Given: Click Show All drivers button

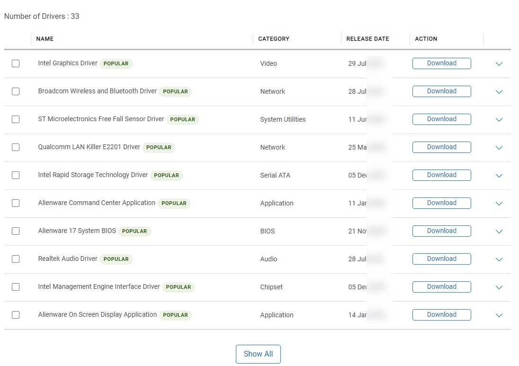Looking at the screenshot, I should [x=258, y=354].
